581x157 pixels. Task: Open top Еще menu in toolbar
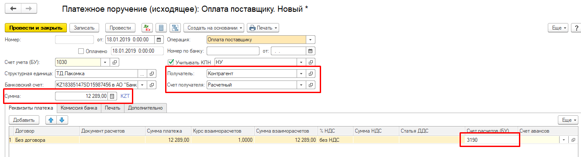(x=558, y=28)
